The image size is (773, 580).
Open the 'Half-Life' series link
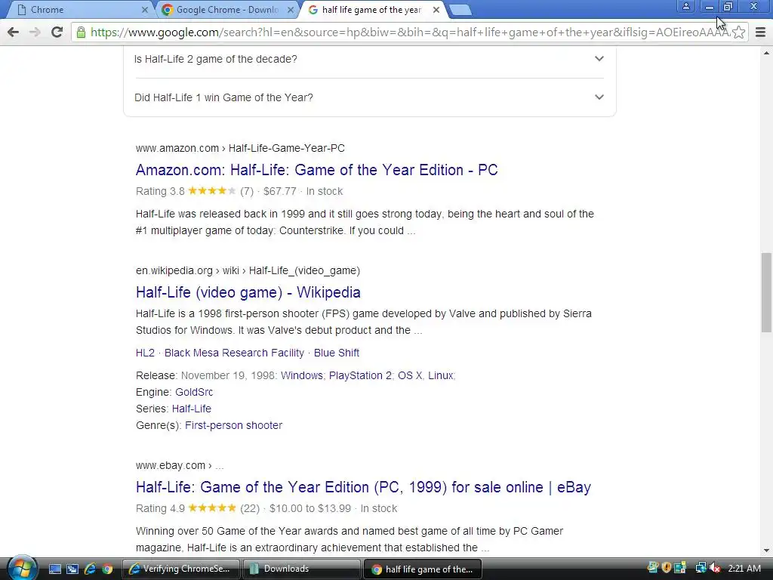(192, 409)
